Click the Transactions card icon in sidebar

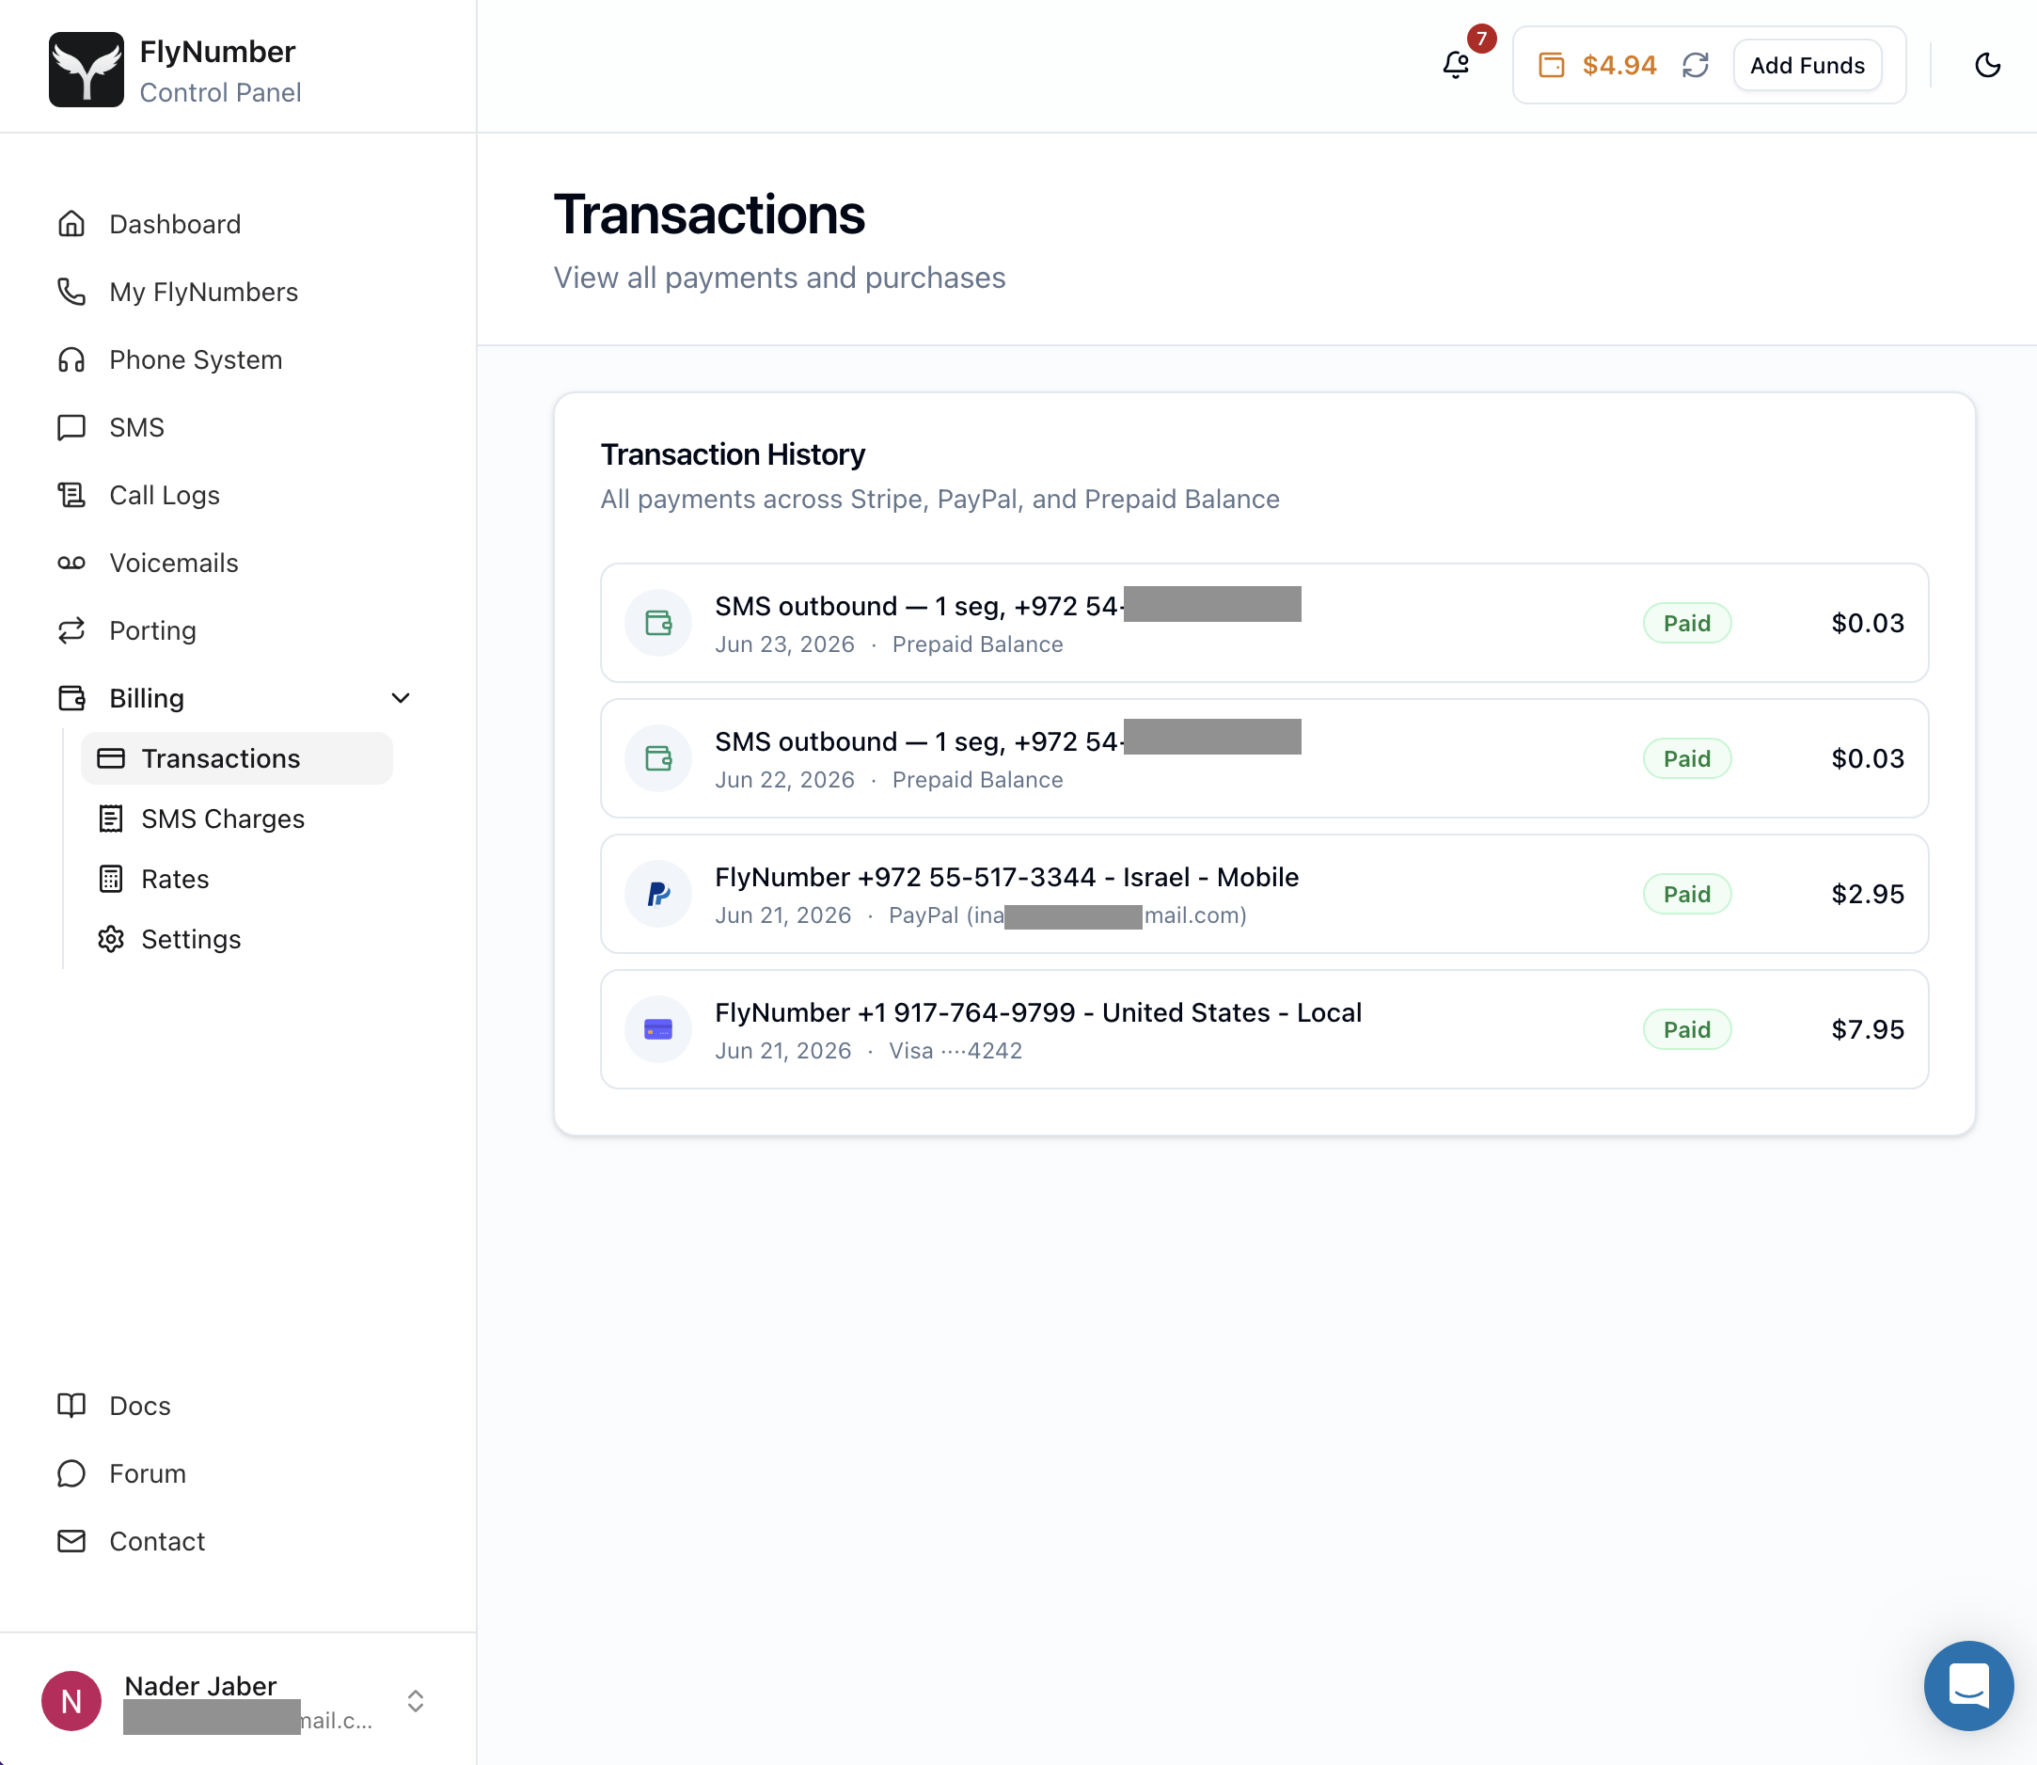click(110, 758)
